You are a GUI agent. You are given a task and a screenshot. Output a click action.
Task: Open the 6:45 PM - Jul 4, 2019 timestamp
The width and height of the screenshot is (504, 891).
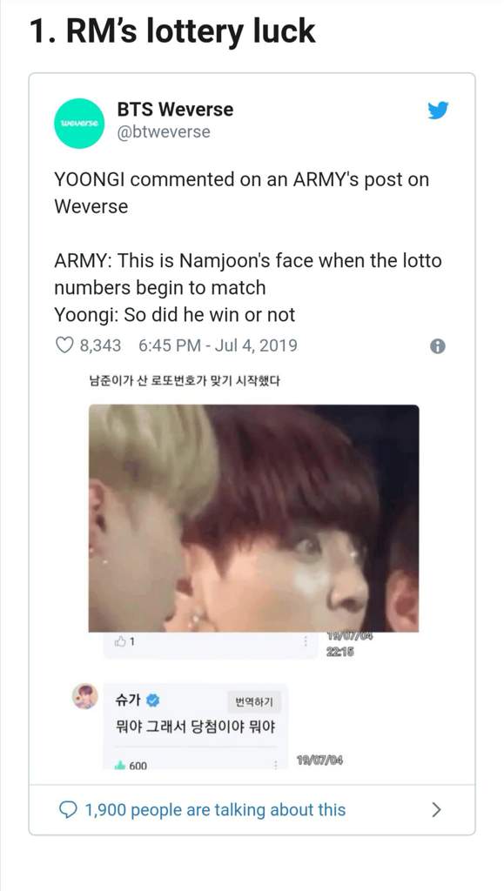coord(218,345)
